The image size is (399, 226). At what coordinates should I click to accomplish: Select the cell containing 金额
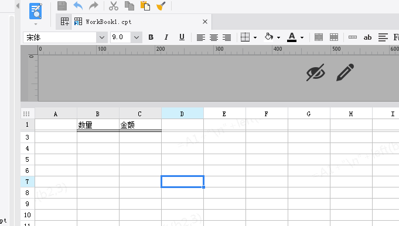(140, 125)
